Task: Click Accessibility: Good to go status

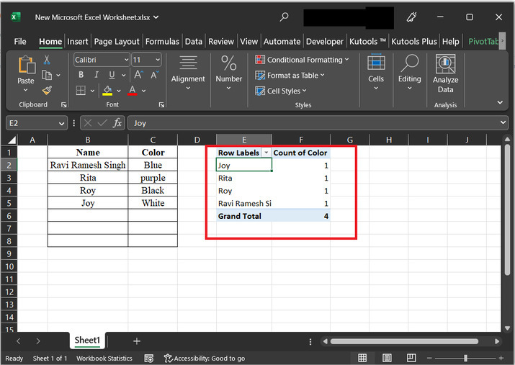Action: [x=205, y=359]
